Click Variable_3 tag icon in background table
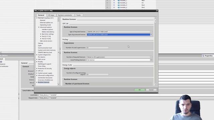Viewport: 214px width, 120px height. [x=118, y=5]
